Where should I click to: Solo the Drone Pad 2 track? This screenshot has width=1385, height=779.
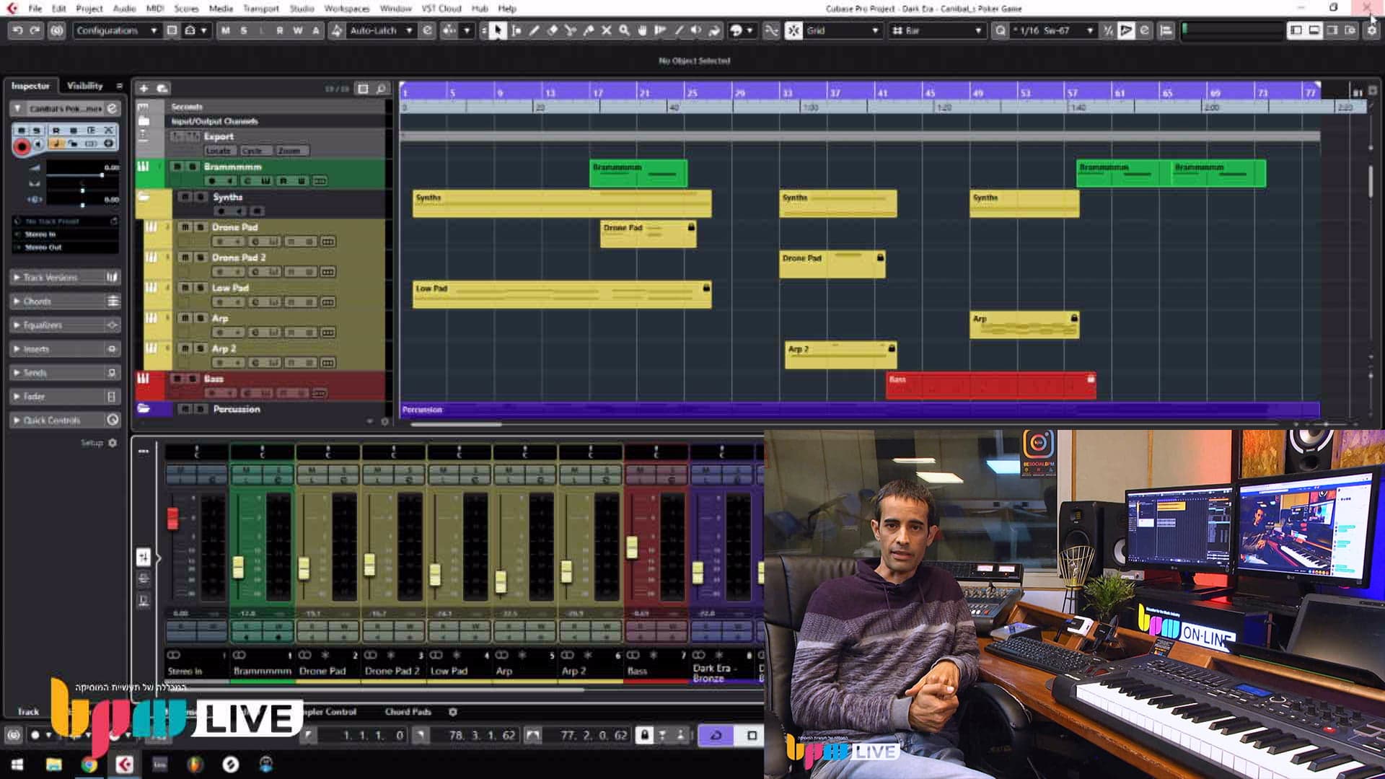tap(201, 257)
